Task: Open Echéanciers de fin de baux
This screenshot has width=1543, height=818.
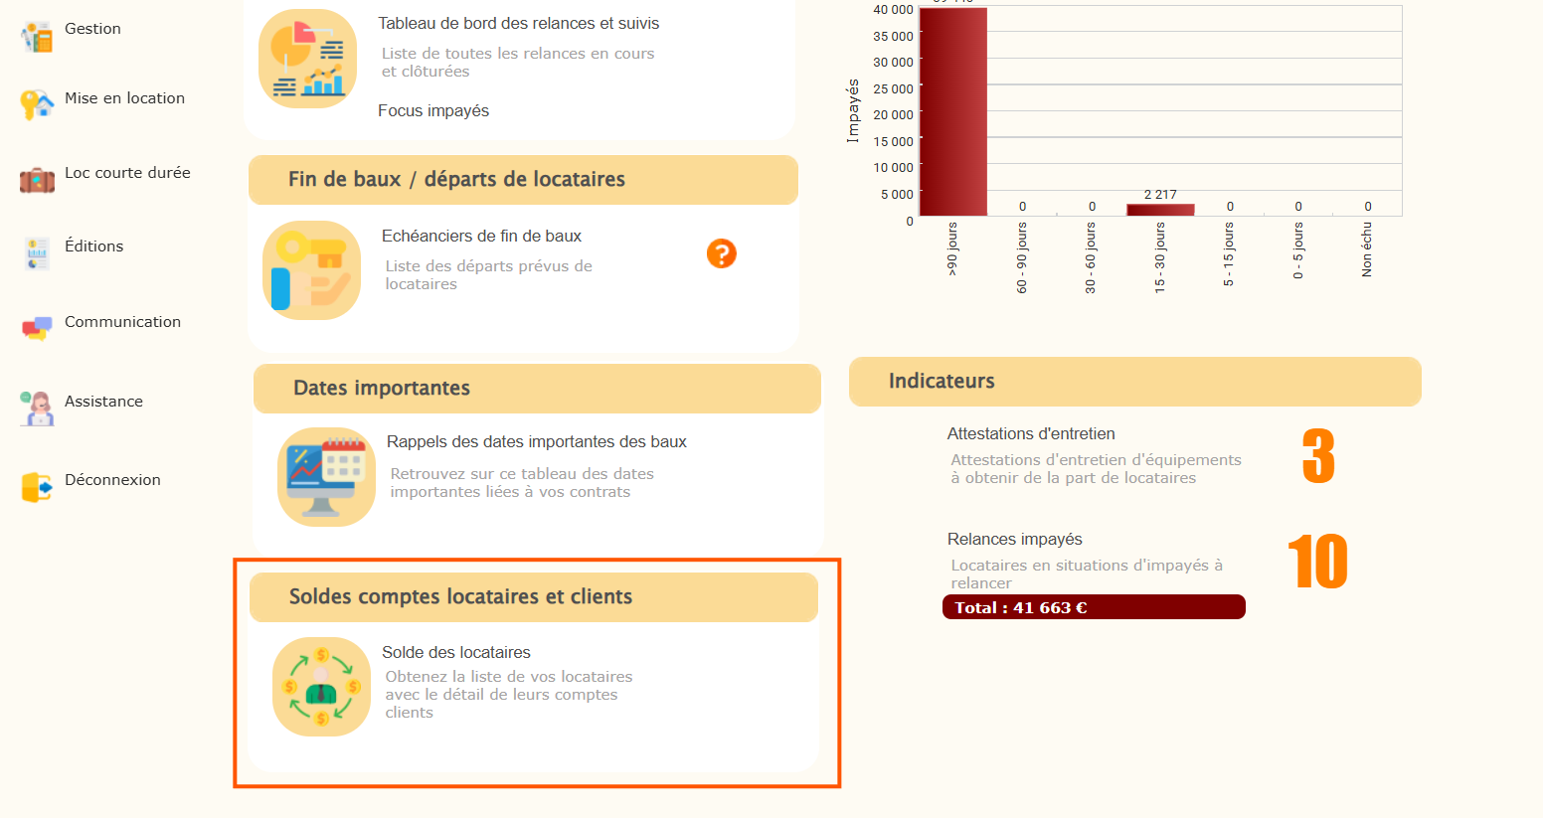Action: pyautogui.click(x=481, y=236)
